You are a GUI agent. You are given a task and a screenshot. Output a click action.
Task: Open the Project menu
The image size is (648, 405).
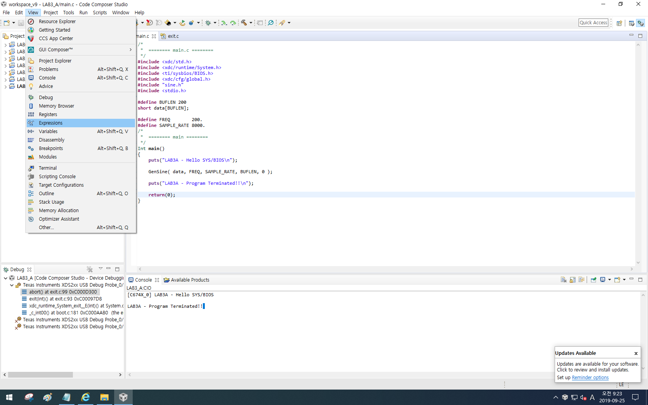[x=51, y=13]
